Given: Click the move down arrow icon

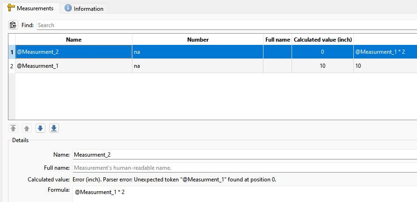Looking at the screenshot, I should click(x=40, y=129).
